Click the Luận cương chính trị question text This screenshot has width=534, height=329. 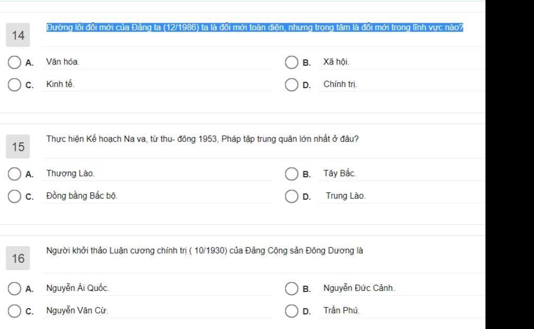point(204,250)
